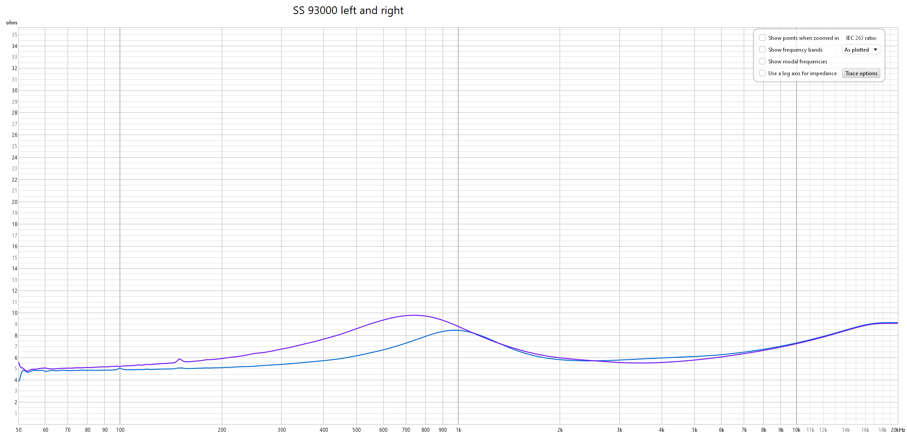Click the Trace options button
This screenshot has width=907, height=435.
click(861, 73)
